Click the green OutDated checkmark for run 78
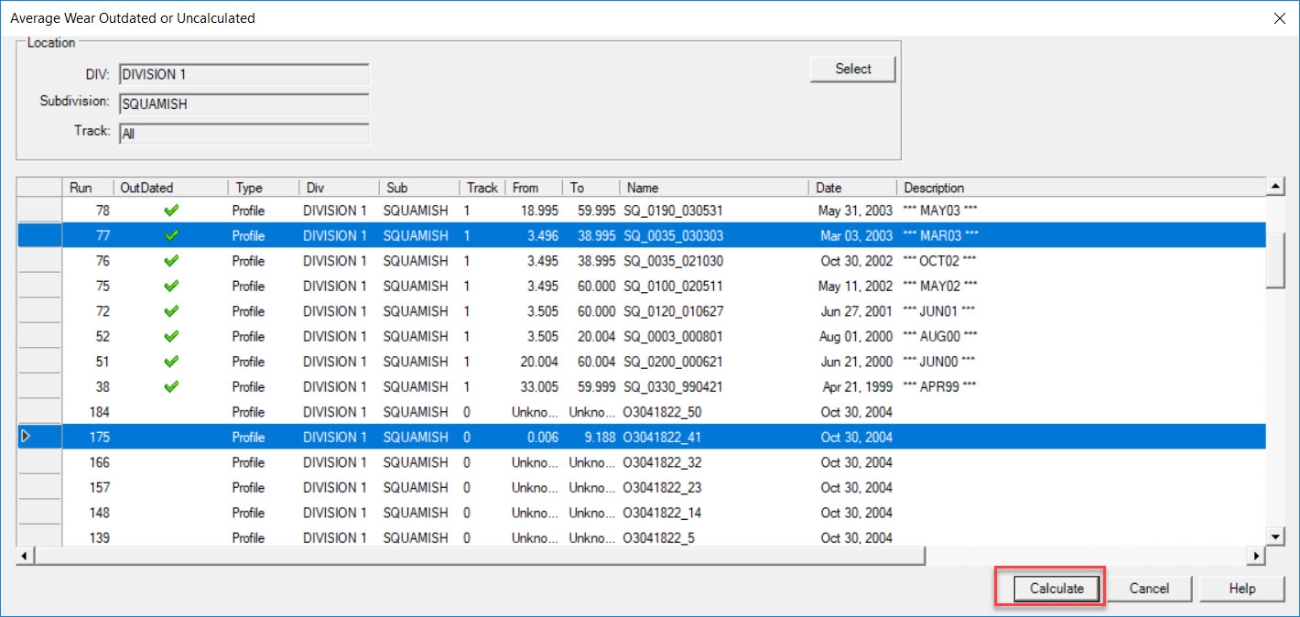Viewport: 1300px width, 617px height. 171,211
